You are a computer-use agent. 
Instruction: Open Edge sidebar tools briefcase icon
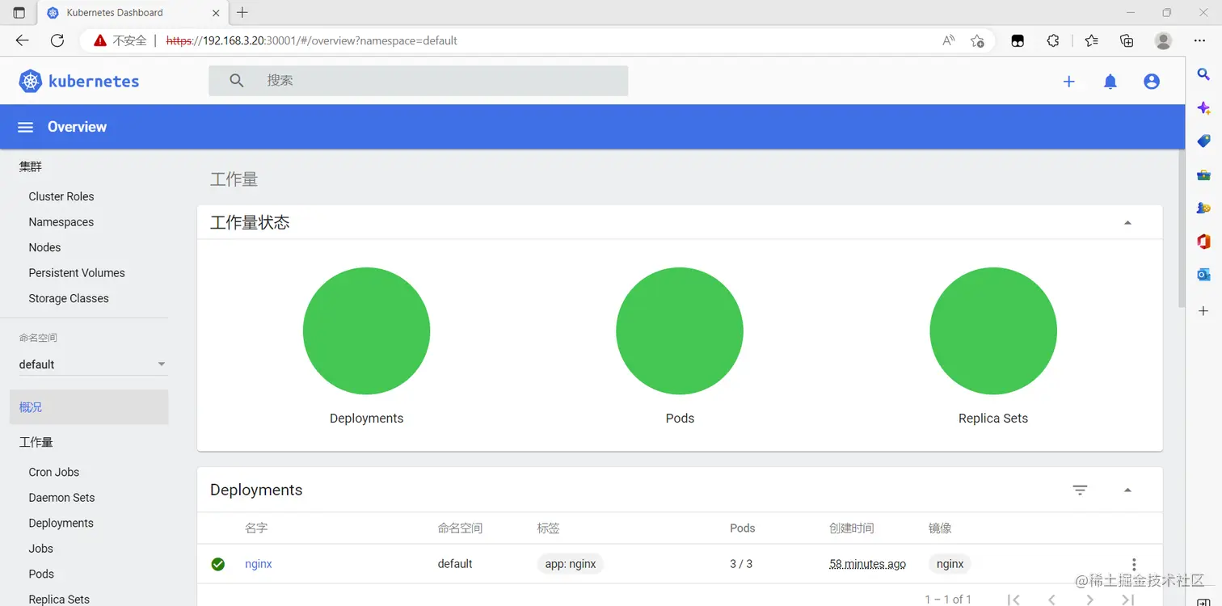click(x=1203, y=175)
